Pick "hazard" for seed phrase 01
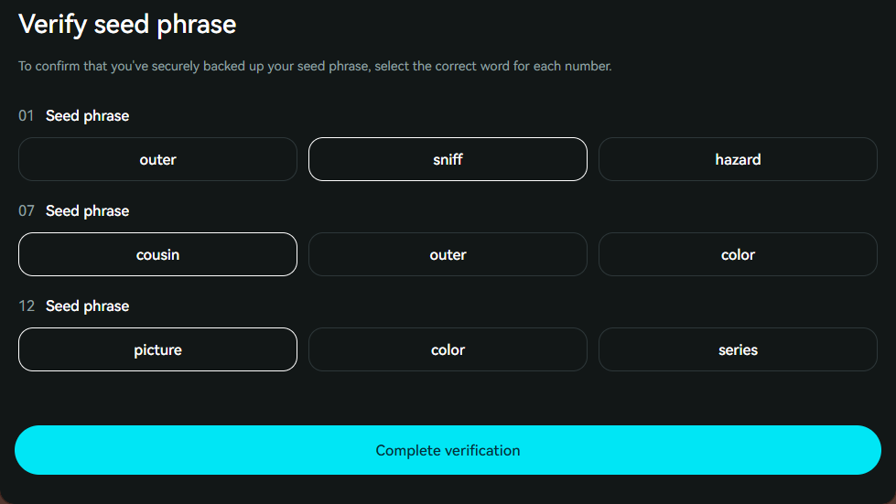Image resolution: width=896 pixels, height=504 pixels. pos(738,159)
